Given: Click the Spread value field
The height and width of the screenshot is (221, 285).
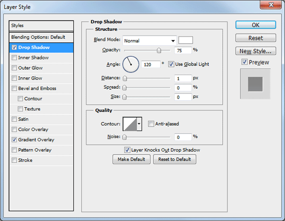Looking at the screenshot, I should (x=183, y=88).
